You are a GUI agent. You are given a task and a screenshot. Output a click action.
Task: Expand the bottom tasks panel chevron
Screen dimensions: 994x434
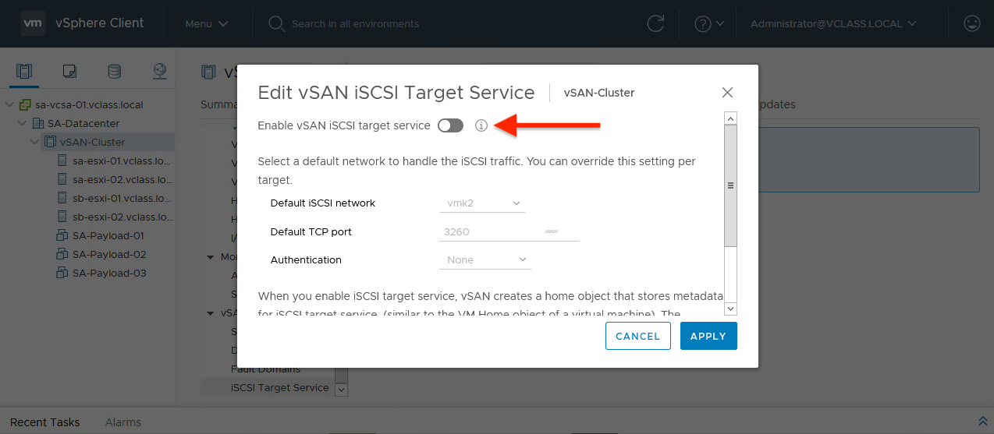982,421
